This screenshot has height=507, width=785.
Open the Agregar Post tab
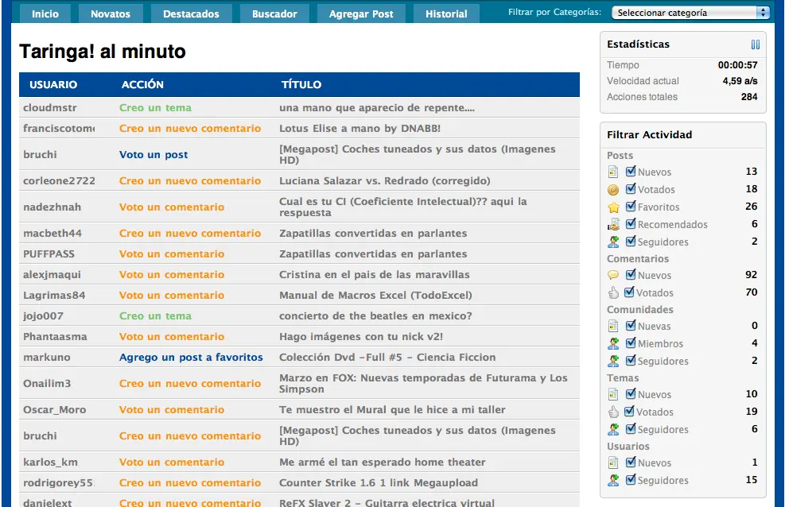click(361, 14)
